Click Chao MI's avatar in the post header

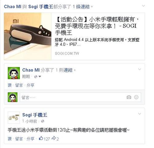point(14,73)
